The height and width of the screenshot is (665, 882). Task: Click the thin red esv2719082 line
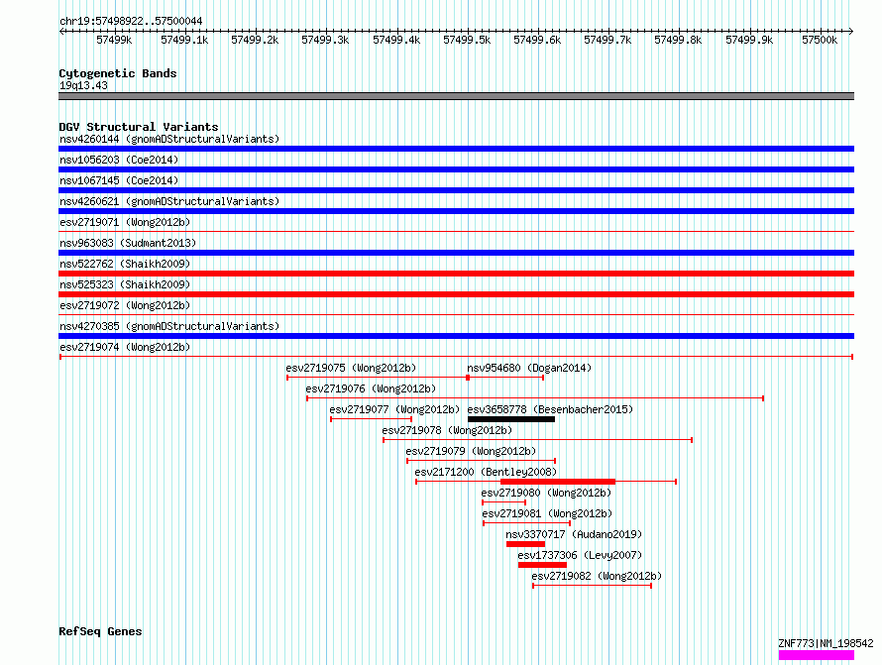pos(593,586)
